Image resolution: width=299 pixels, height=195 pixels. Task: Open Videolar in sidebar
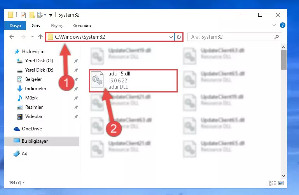(34, 116)
